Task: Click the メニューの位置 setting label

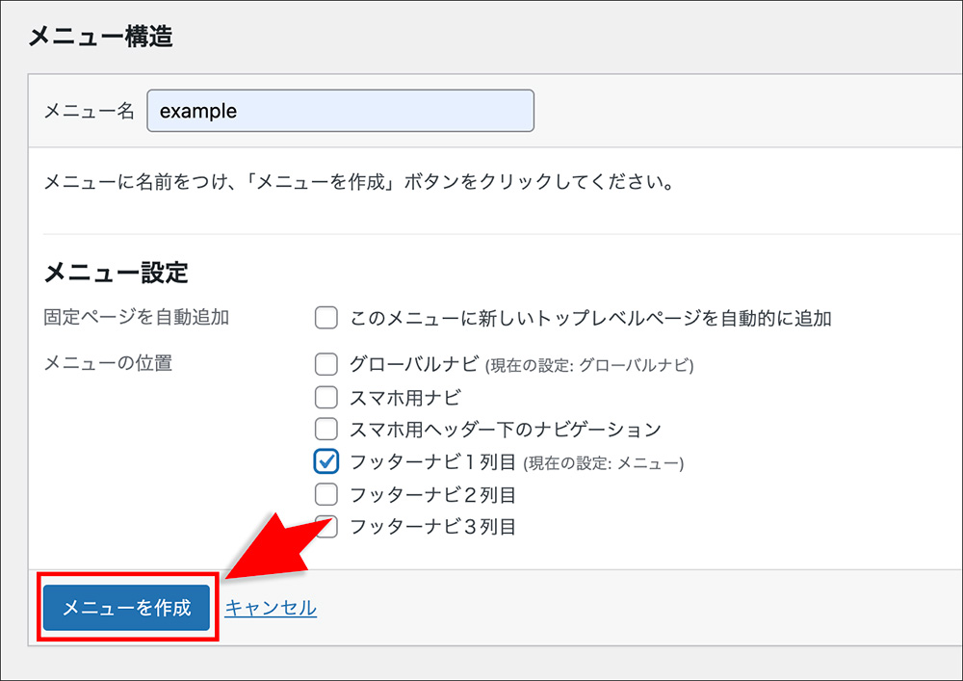Action: 108,364
